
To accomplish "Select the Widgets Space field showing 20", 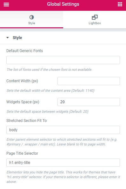I will tap(89, 102).
